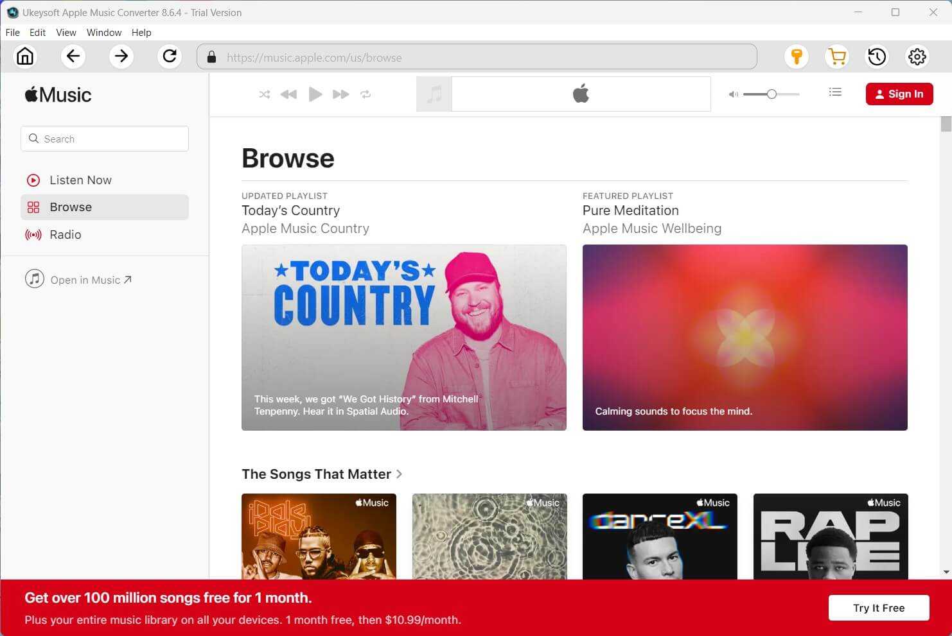Toggle shuffle playback
The image size is (952, 636).
pos(264,94)
